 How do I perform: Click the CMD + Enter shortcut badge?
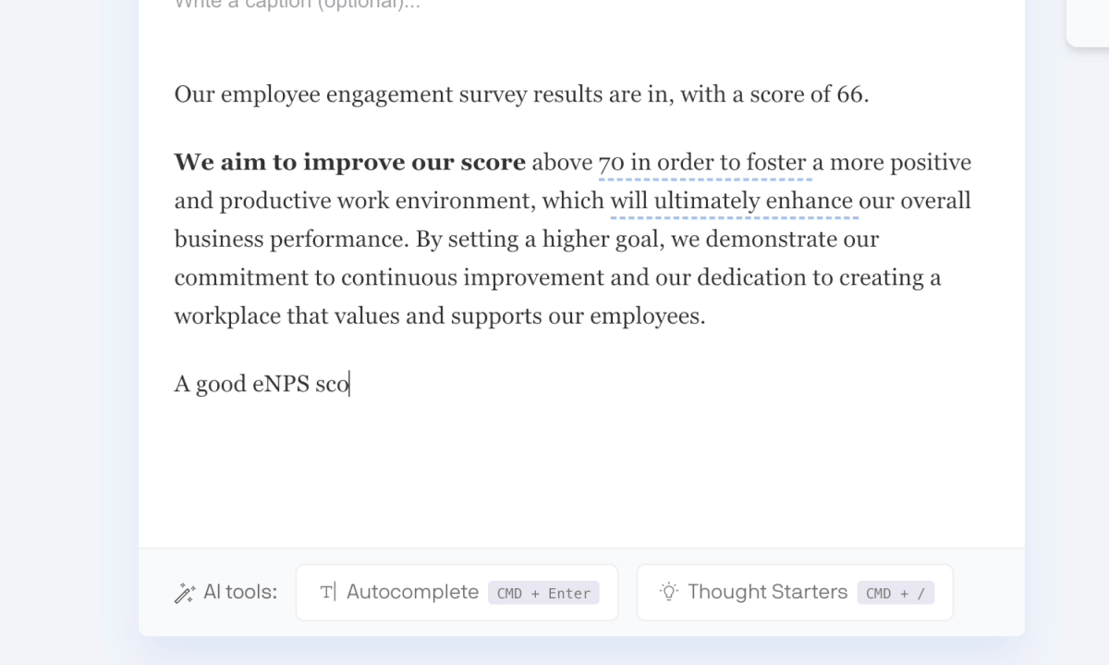(543, 593)
